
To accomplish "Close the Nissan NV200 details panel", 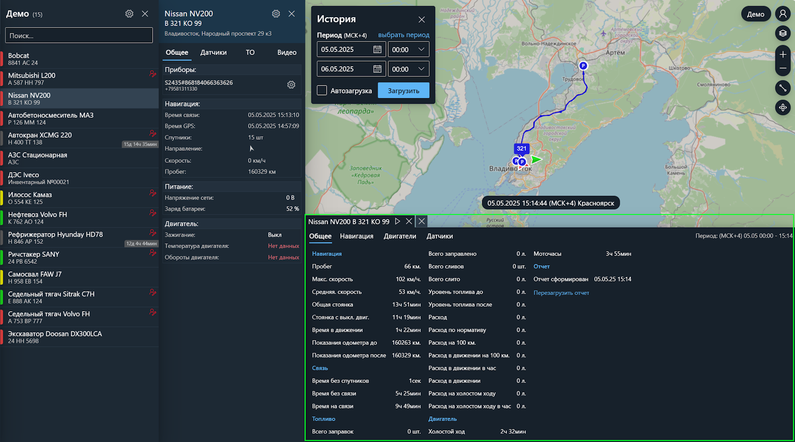I will point(292,14).
